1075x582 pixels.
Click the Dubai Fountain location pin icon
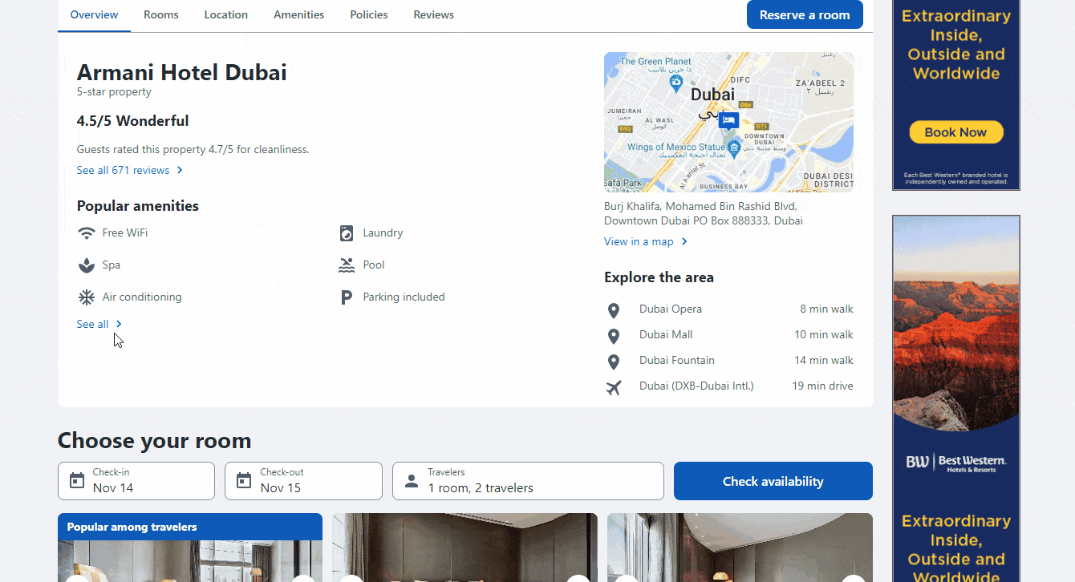pos(614,362)
